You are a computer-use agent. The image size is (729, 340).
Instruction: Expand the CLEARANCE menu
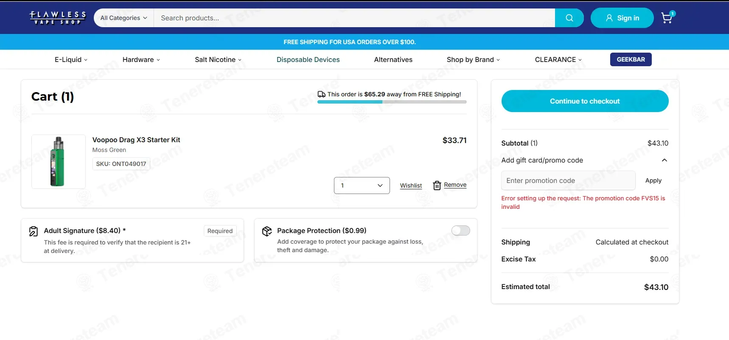(x=558, y=59)
